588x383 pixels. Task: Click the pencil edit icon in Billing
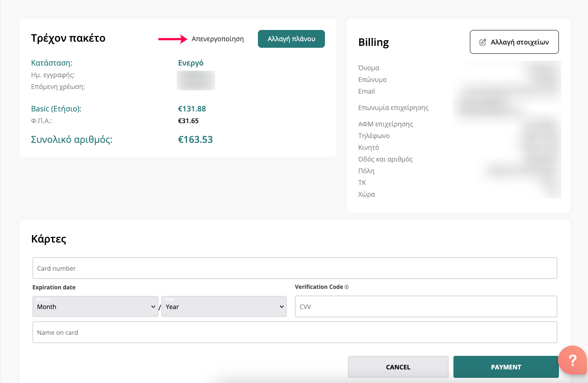click(482, 42)
